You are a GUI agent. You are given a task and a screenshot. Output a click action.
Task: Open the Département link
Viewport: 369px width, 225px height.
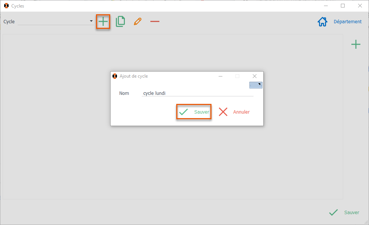pyautogui.click(x=348, y=22)
